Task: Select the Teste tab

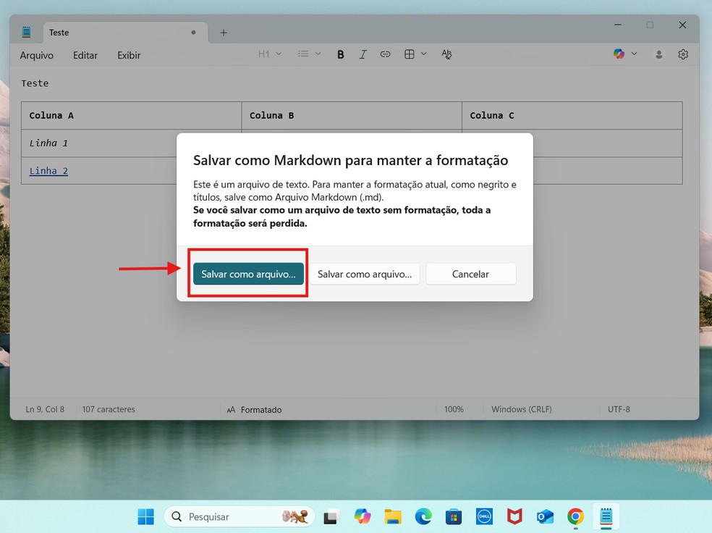Action: click(x=125, y=33)
